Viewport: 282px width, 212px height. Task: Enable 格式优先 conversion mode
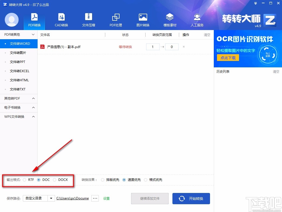tap(146, 180)
